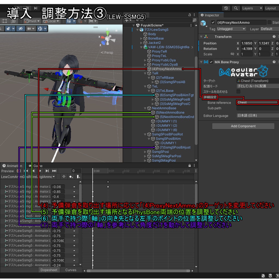The width and height of the screenshot is (279, 279).
Task: Click the timeline horizontal scrollbar
Action: coord(138,271)
